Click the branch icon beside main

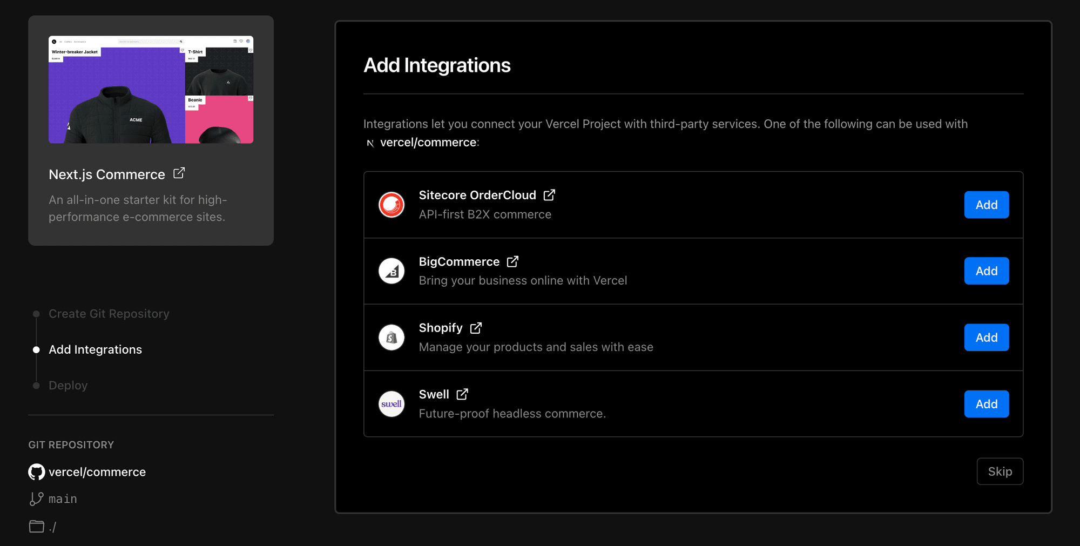[36, 498]
